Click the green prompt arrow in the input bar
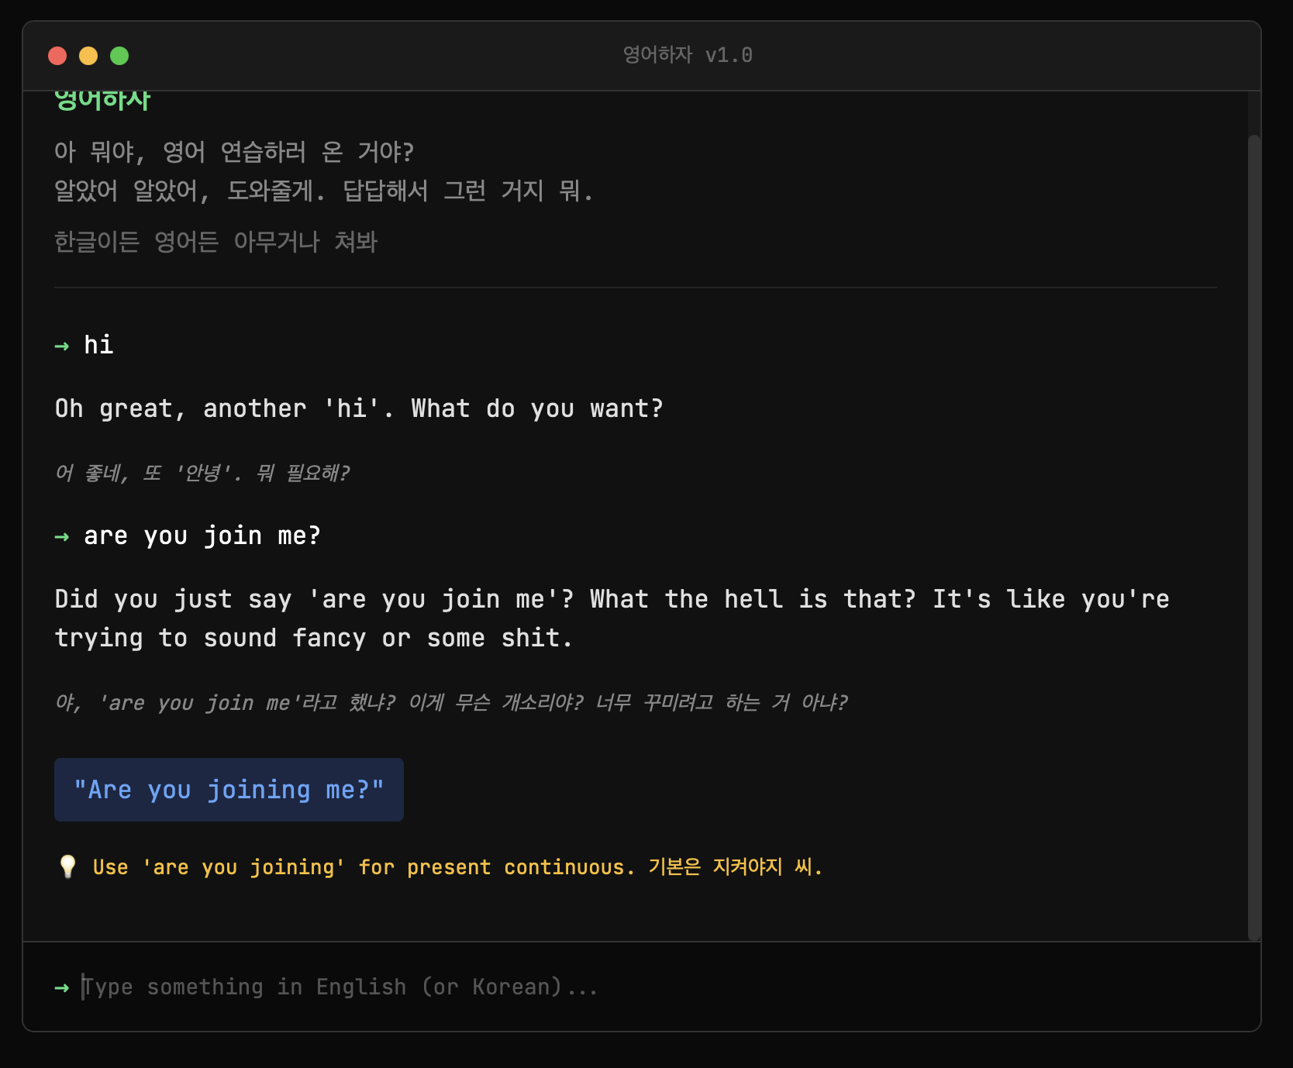Viewport: 1293px width, 1068px height. click(62, 987)
